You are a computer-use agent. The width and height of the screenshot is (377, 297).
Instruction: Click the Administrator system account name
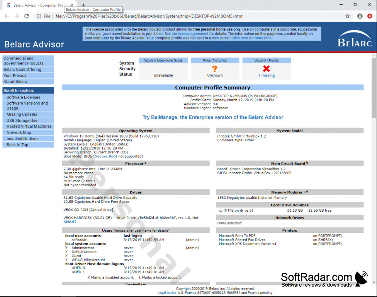point(83,248)
